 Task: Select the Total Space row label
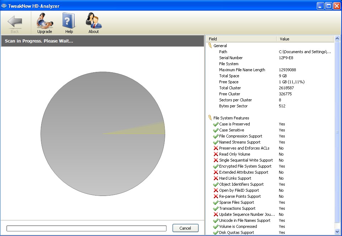pos(229,76)
